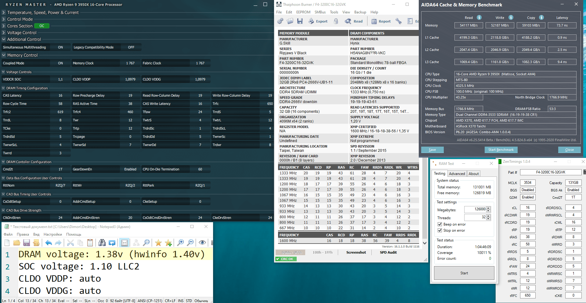Click the wrench tool icon in Thaiphoon
This screenshot has width=586, height=303.
(399, 21)
